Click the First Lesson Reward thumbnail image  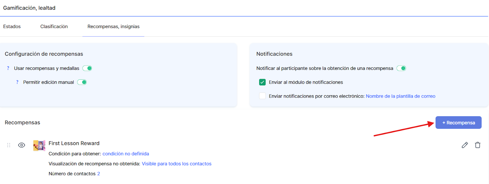39,146
